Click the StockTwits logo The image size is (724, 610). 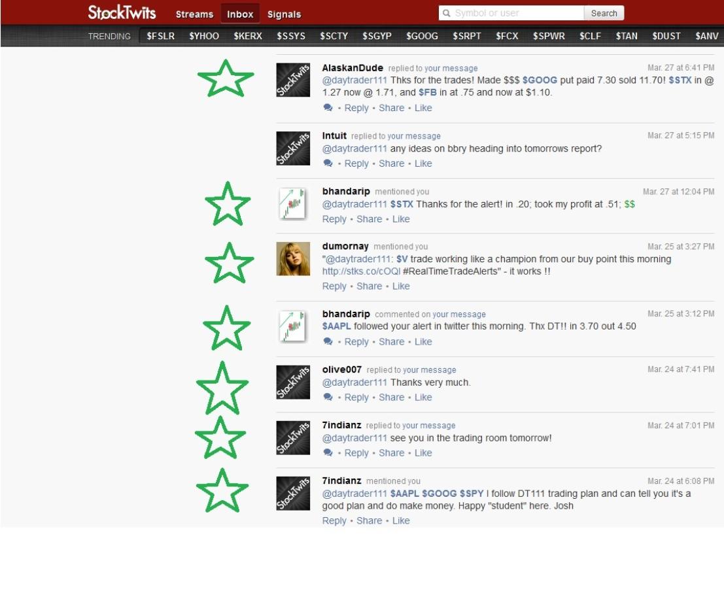[x=122, y=13]
